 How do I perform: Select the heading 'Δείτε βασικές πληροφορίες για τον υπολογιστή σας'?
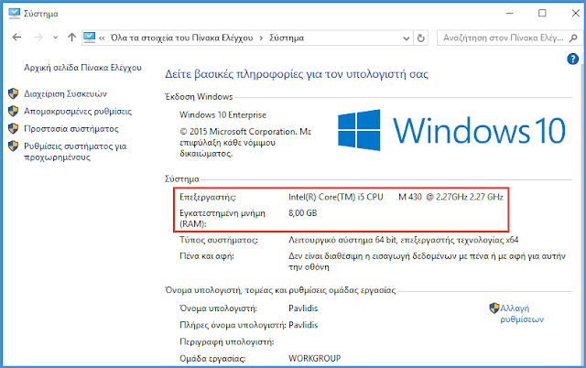[x=297, y=74]
